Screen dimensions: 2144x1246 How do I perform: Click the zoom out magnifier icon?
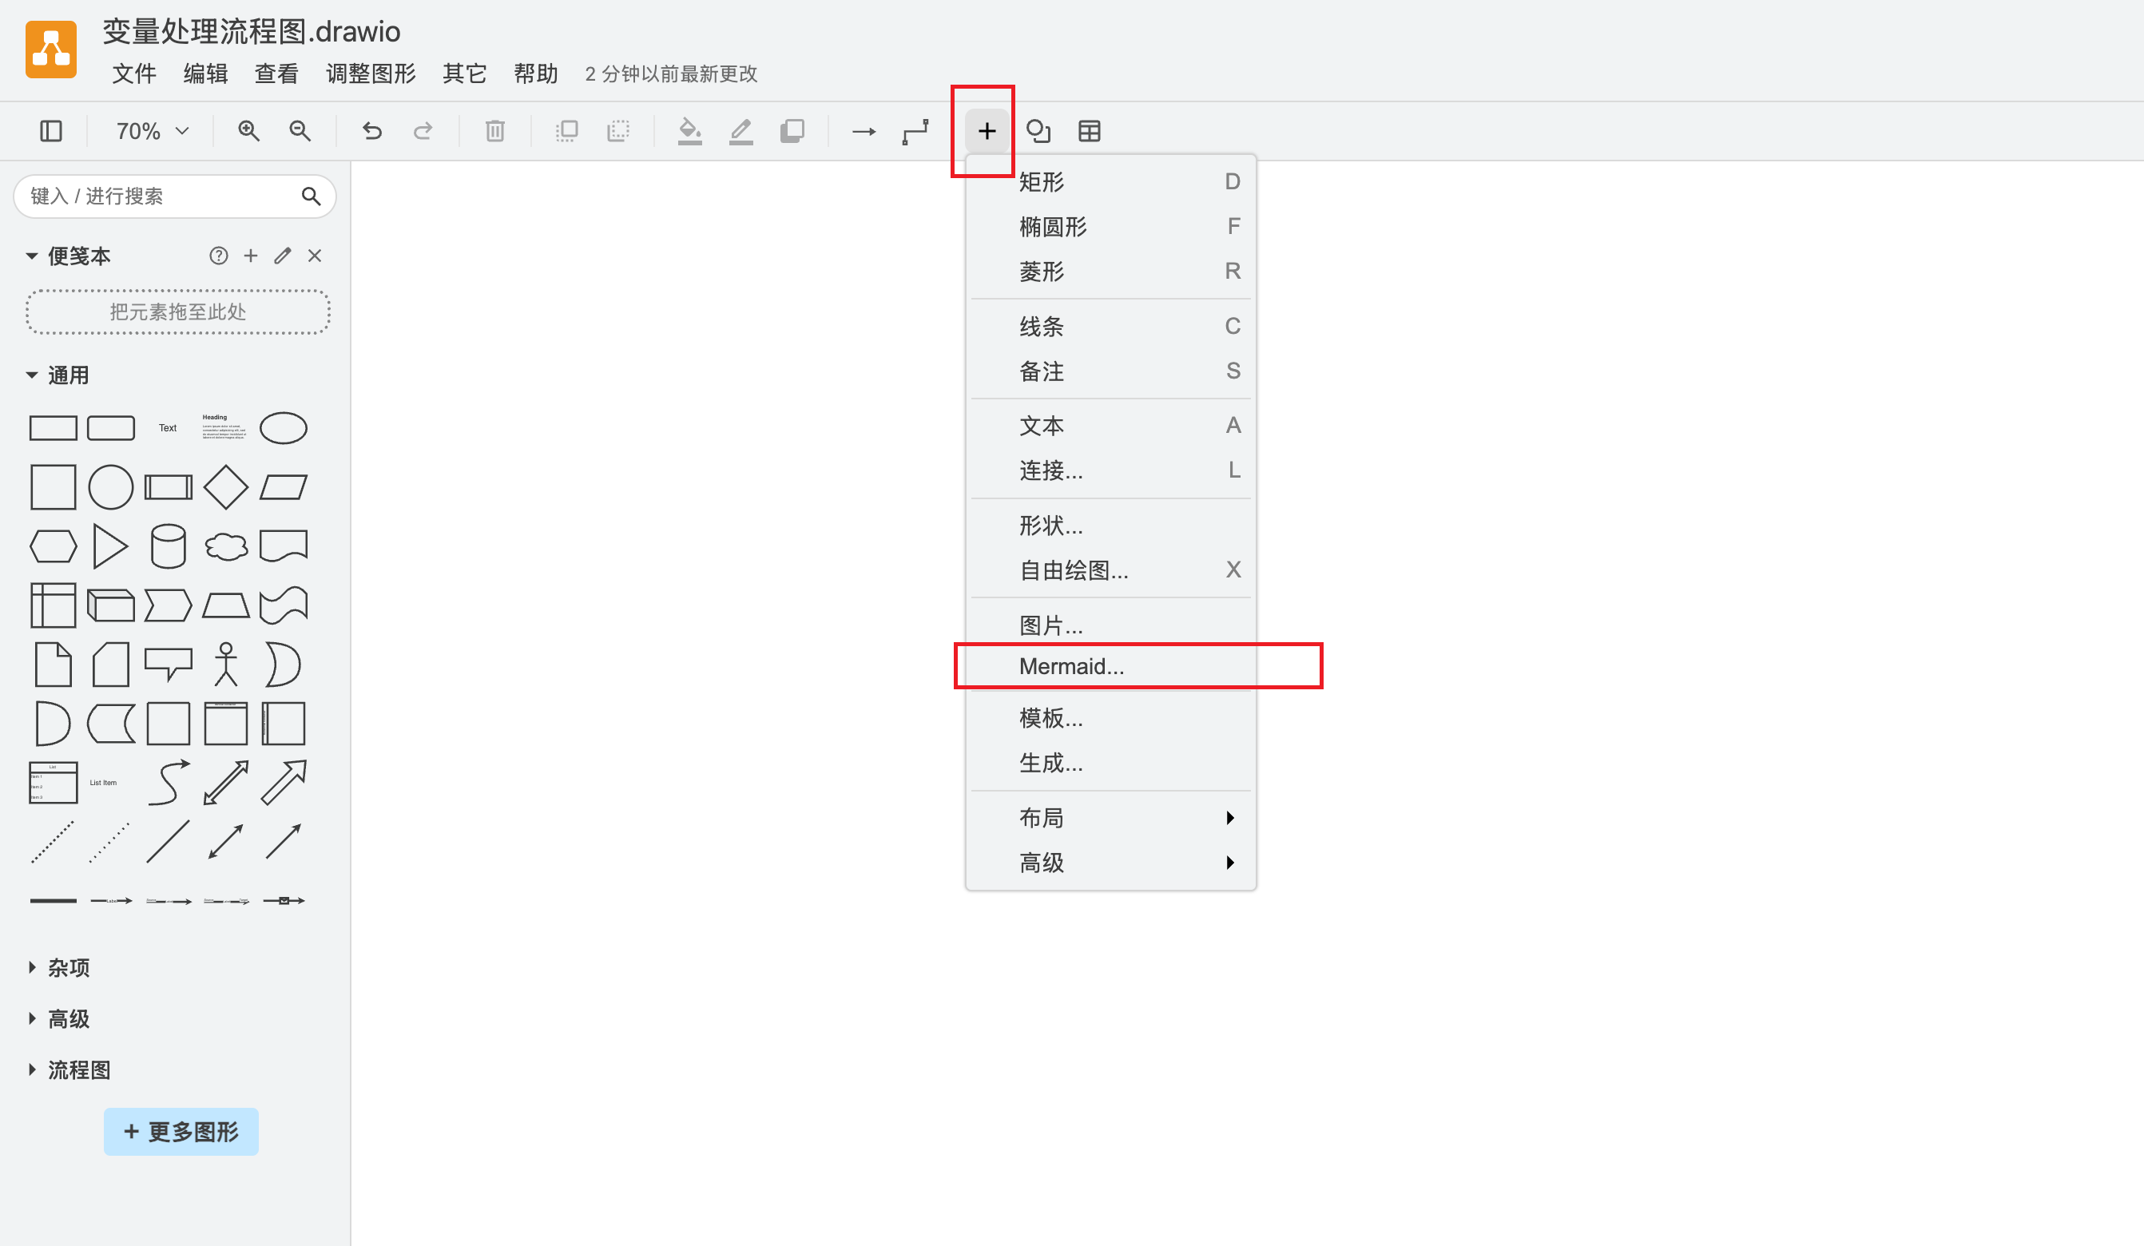click(x=300, y=131)
